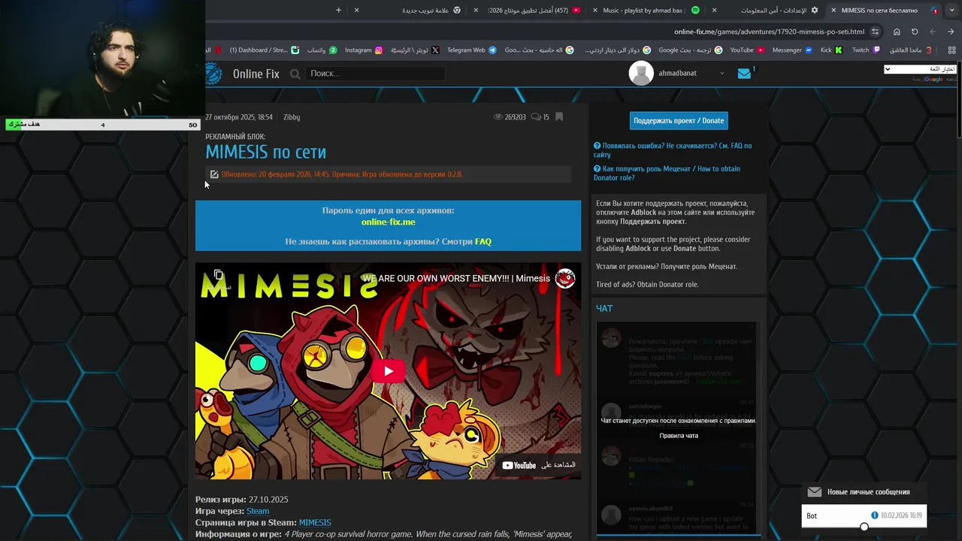962x541 pixels.
Task: Open the ترجمه Google translate bookmark
Action: tap(690, 50)
